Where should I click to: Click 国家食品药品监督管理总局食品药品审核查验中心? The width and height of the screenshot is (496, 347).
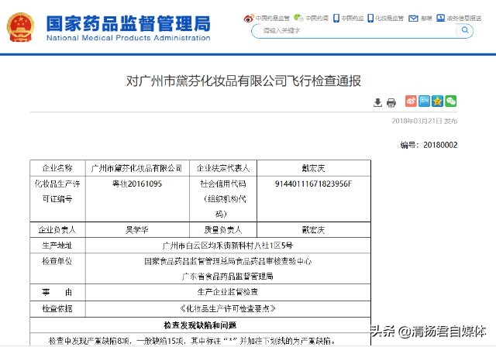(227, 261)
